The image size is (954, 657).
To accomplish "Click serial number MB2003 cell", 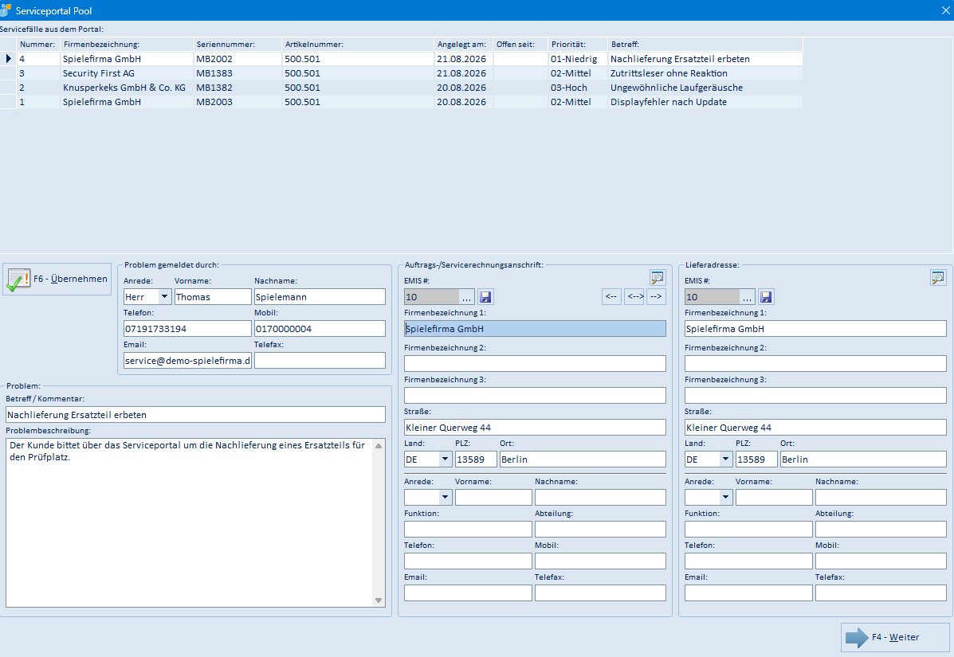I will (x=238, y=102).
